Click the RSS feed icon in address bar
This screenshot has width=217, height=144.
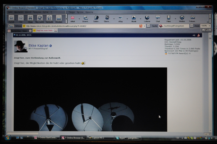click(x=141, y=26)
